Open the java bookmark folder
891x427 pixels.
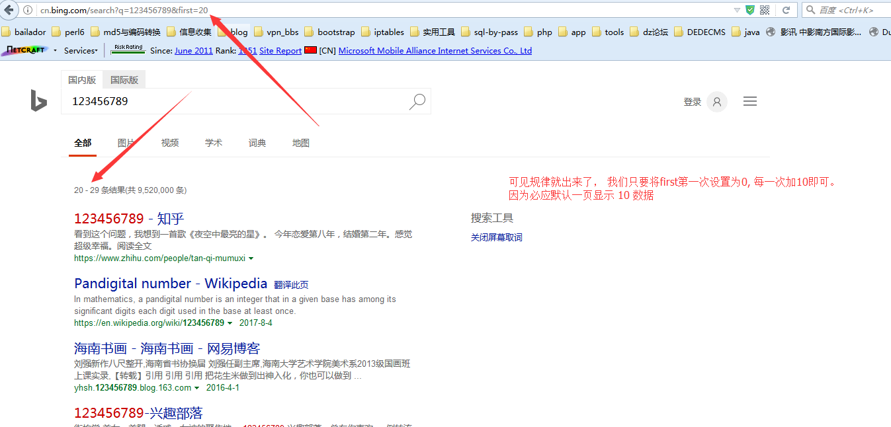[x=745, y=32]
